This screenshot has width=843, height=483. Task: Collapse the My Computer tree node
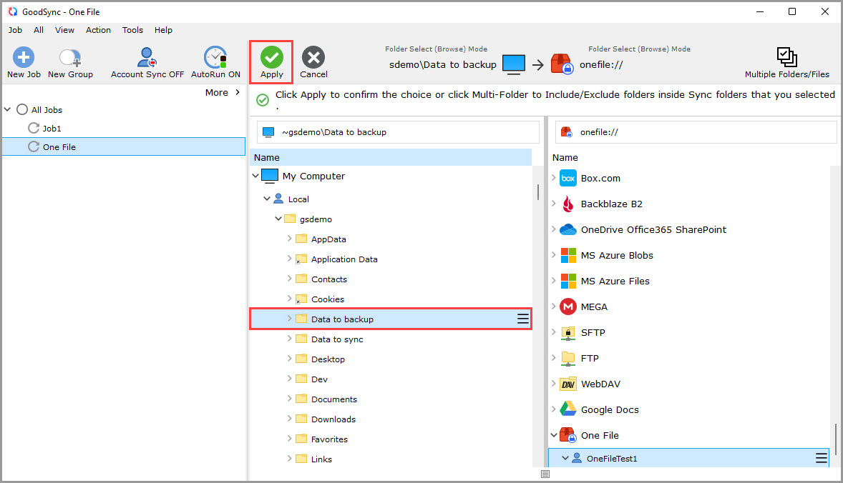(x=256, y=176)
